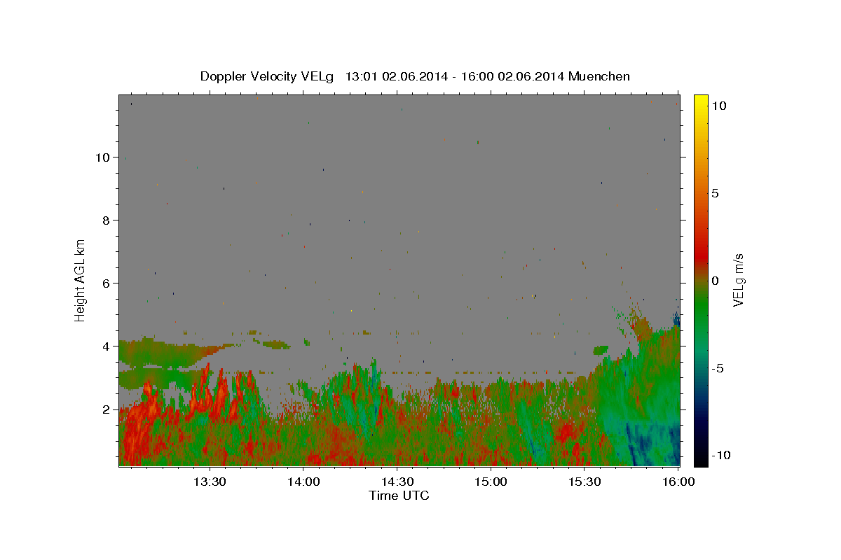This screenshot has width=841, height=560.
Task: Click the height axis label 4
Action: pos(105,346)
